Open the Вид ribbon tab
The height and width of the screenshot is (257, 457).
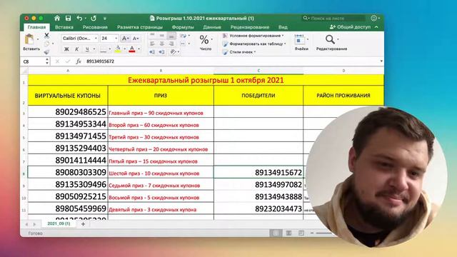[283, 27]
